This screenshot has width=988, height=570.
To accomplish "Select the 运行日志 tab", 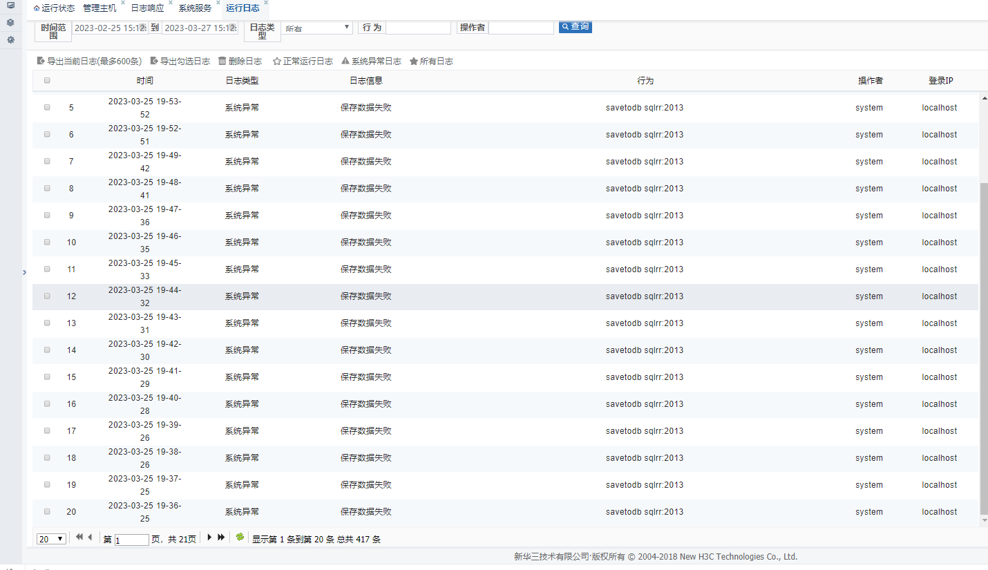I will [243, 8].
